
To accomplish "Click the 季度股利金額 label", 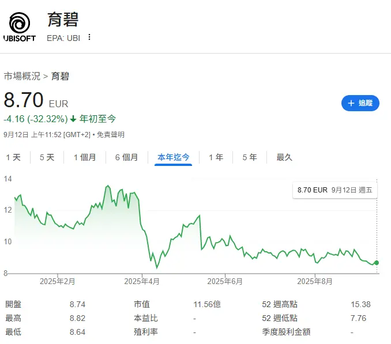I will (x=286, y=332).
